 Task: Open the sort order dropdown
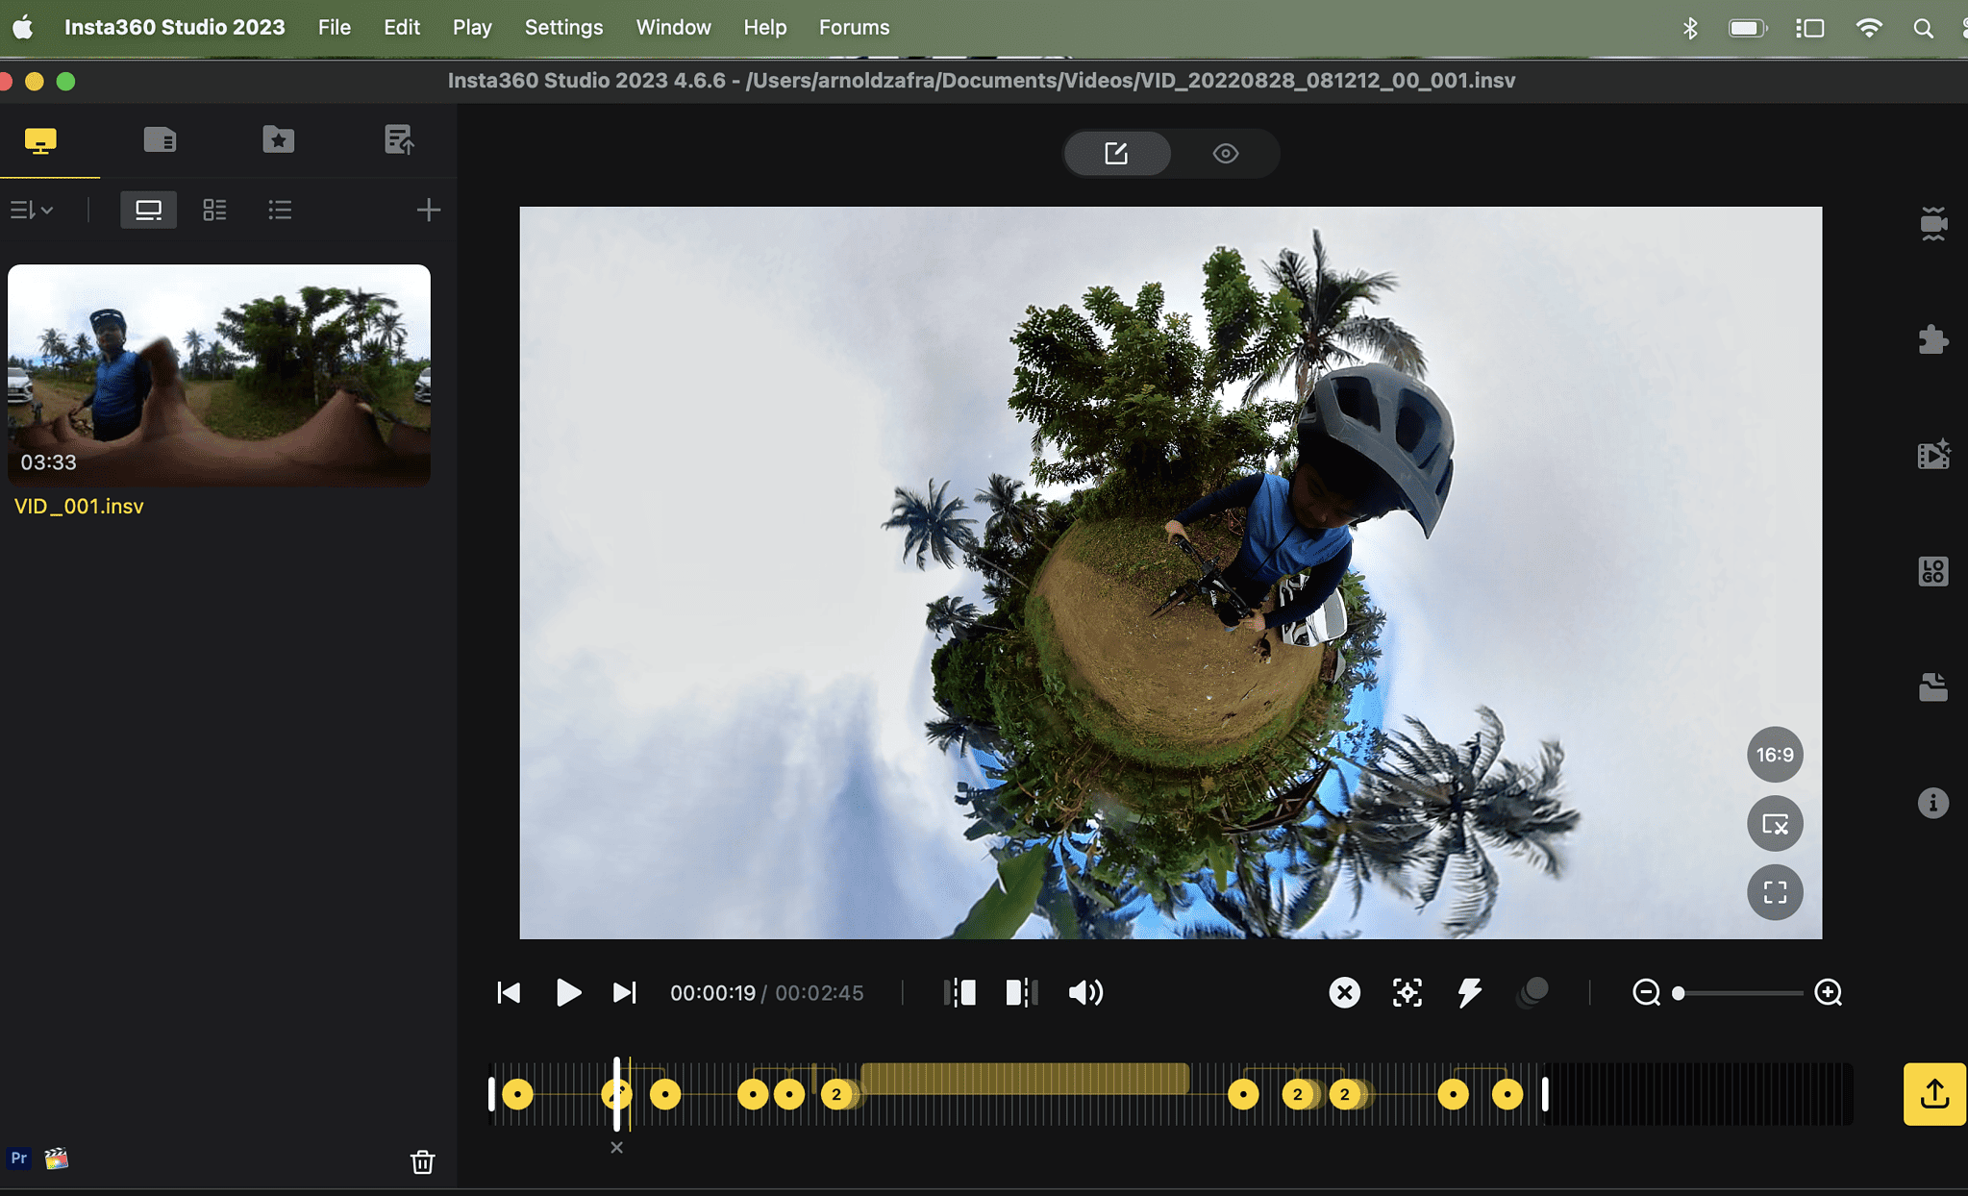[32, 210]
